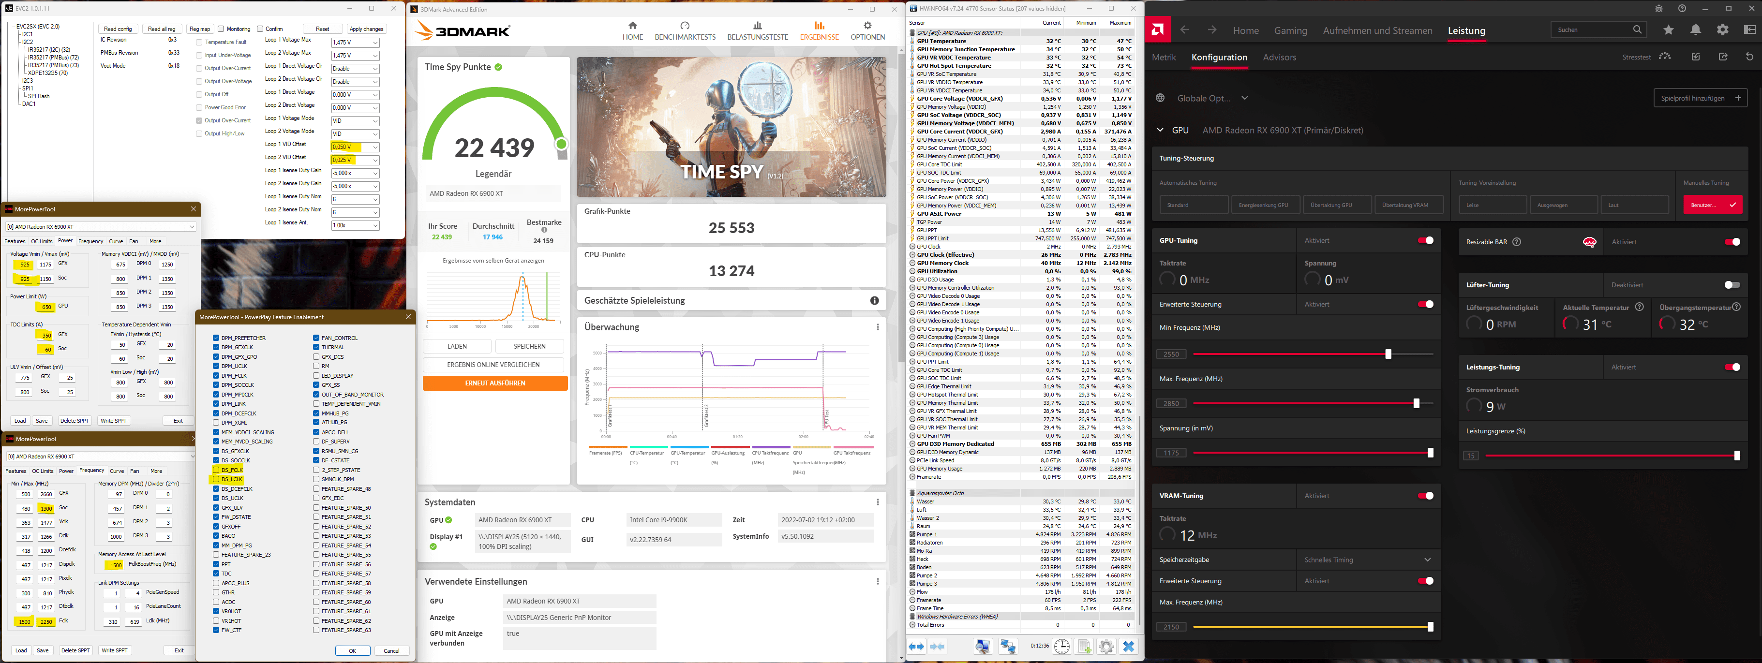
Task: Toggle AMD Software sidebar panel icon
Action: (1750, 29)
